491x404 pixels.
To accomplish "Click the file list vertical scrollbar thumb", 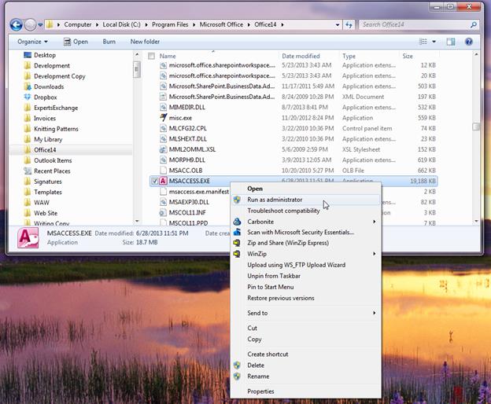I will pos(476,127).
